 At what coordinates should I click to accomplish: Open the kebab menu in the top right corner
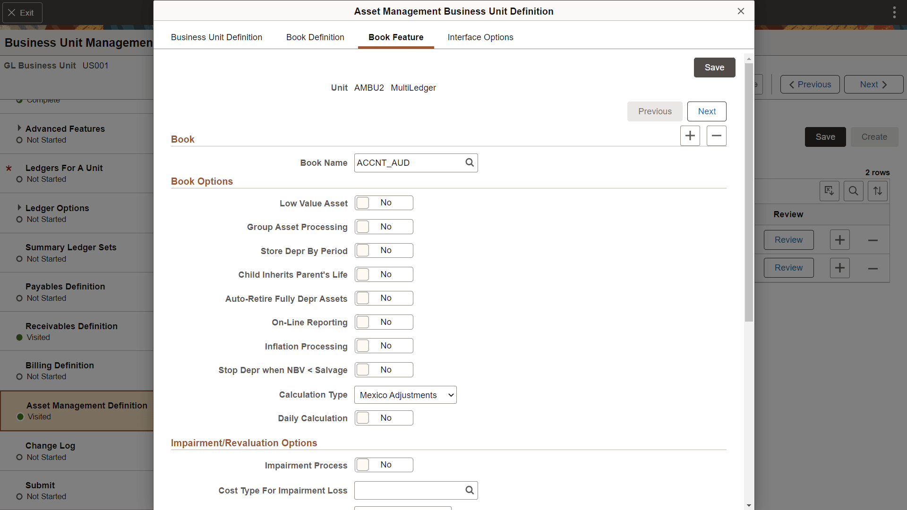point(894,12)
